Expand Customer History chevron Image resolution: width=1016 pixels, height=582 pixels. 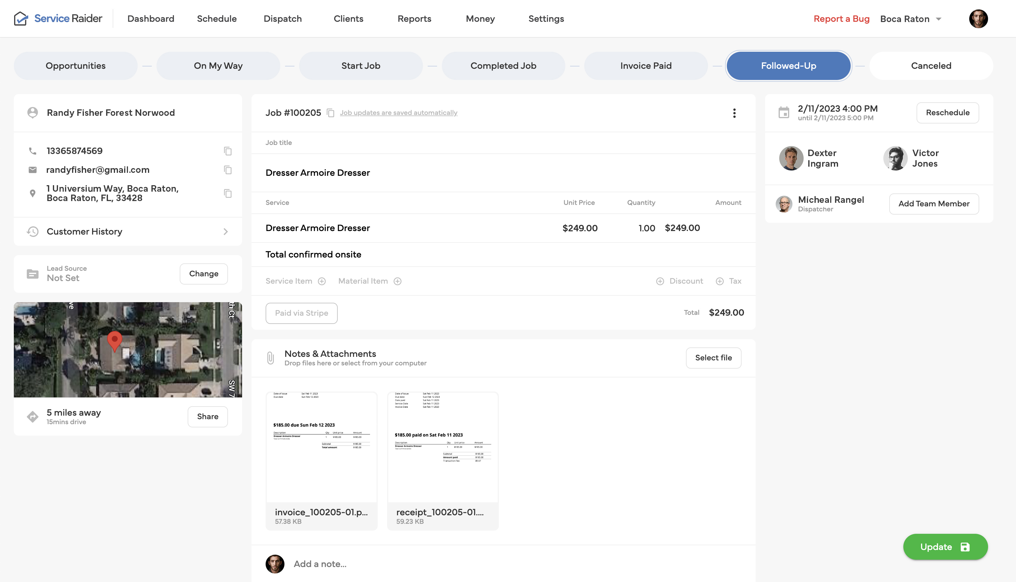226,232
